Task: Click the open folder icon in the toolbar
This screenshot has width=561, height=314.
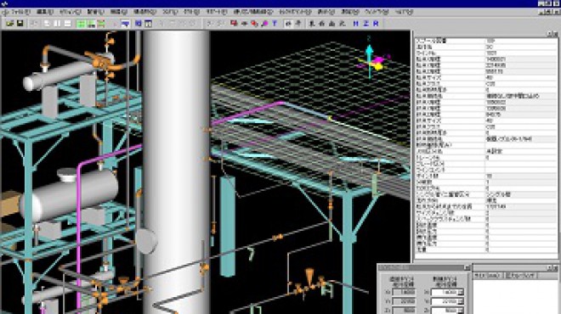Action: (10, 24)
